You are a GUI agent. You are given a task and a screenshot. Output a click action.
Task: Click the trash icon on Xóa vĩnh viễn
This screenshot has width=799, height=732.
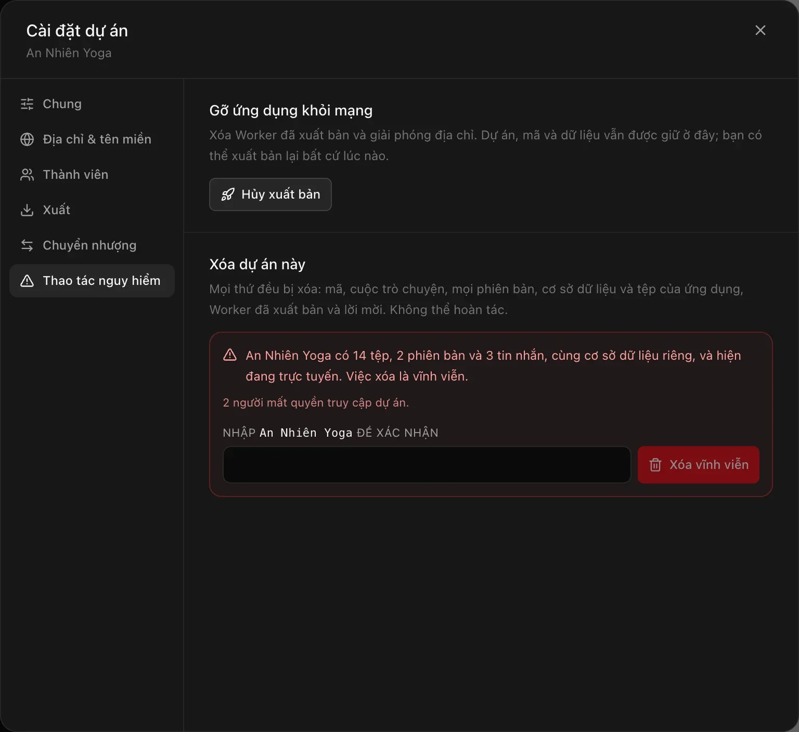[x=655, y=465]
